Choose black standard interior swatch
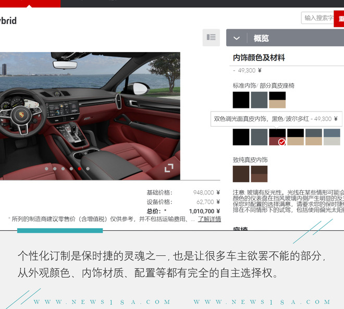 [x=241, y=100]
